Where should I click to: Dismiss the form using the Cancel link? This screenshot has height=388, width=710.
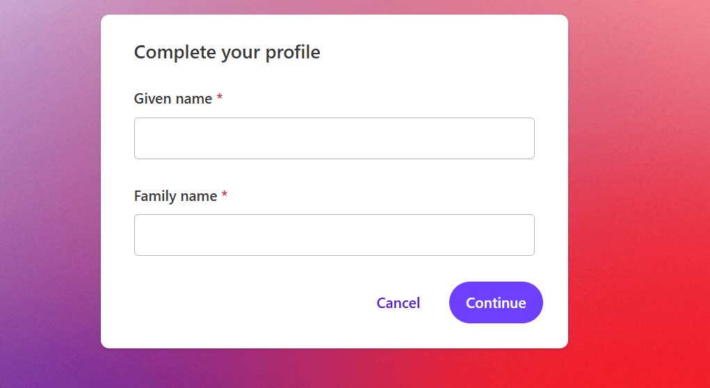tap(398, 303)
